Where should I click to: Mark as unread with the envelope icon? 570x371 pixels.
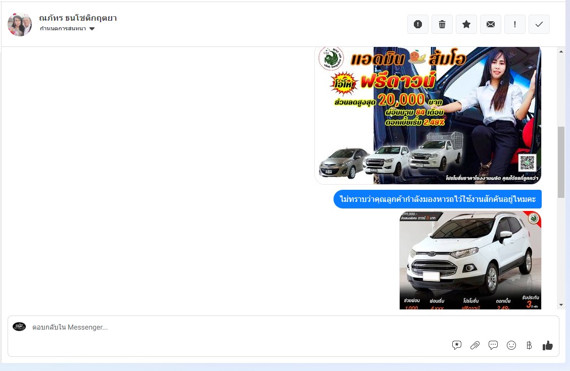pyautogui.click(x=490, y=24)
